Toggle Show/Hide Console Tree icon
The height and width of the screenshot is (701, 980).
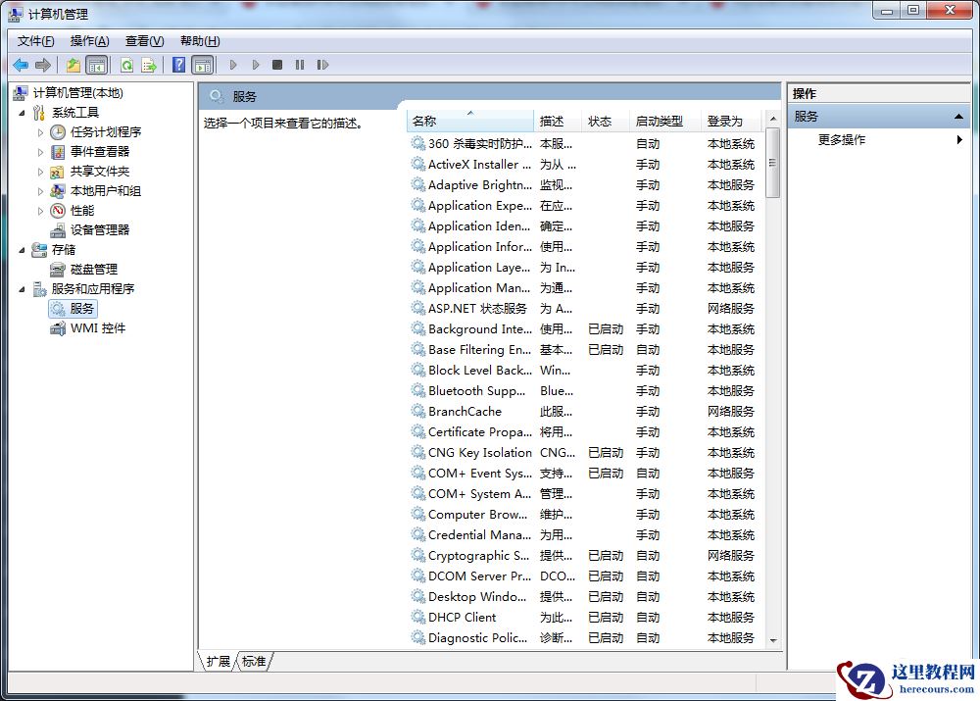[x=97, y=65]
